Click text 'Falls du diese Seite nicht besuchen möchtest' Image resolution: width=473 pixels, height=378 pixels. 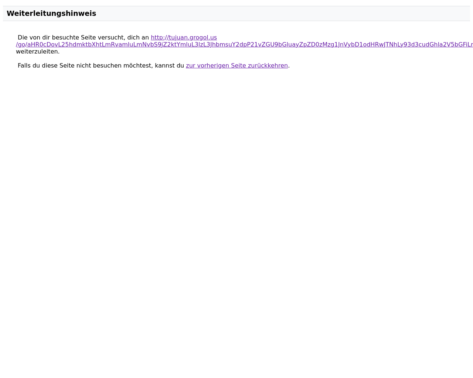[84, 65]
